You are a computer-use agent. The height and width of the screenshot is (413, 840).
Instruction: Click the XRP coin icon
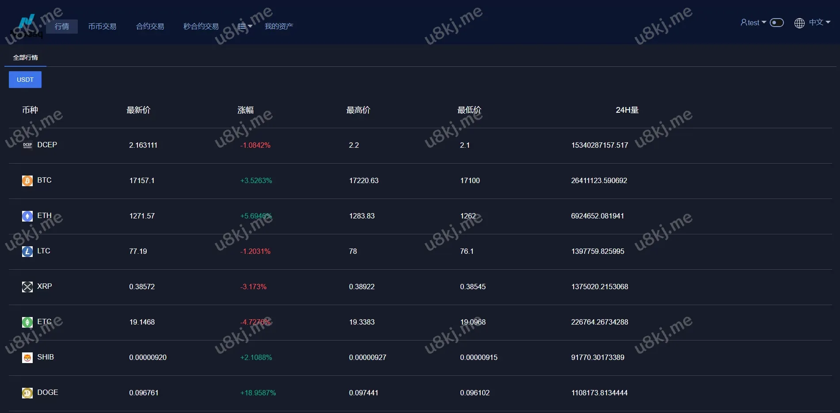(27, 287)
